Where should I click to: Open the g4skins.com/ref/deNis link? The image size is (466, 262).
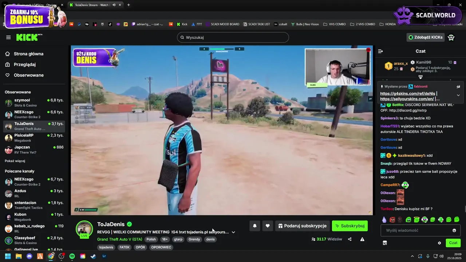(407, 94)
